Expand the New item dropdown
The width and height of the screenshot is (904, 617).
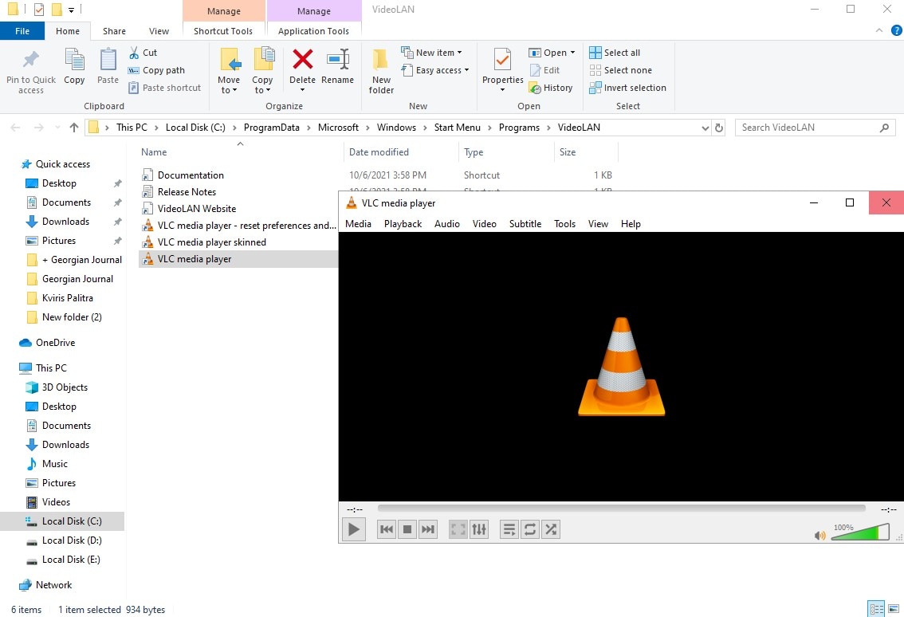click(432, 53)
